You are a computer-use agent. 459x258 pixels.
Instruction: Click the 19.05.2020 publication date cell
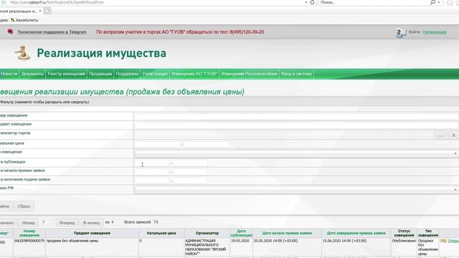click(240, 241)
